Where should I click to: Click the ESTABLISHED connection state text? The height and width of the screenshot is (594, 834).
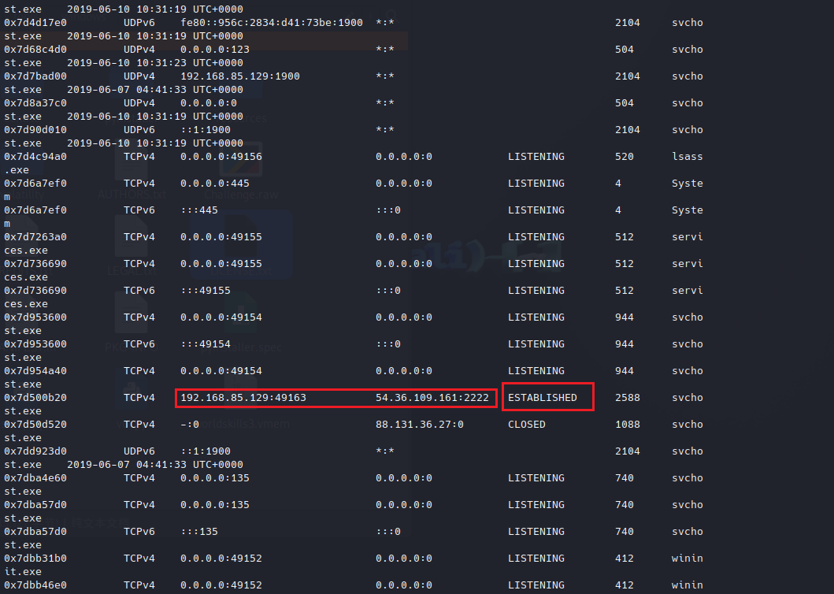[x=542, y=398]
